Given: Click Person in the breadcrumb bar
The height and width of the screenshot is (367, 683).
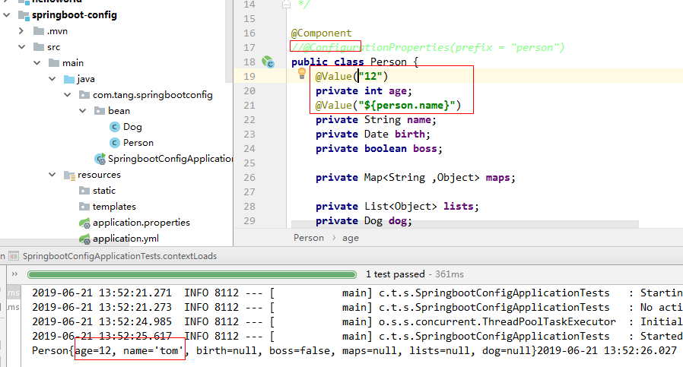Looking at the screenshot, I should point(308,238).
